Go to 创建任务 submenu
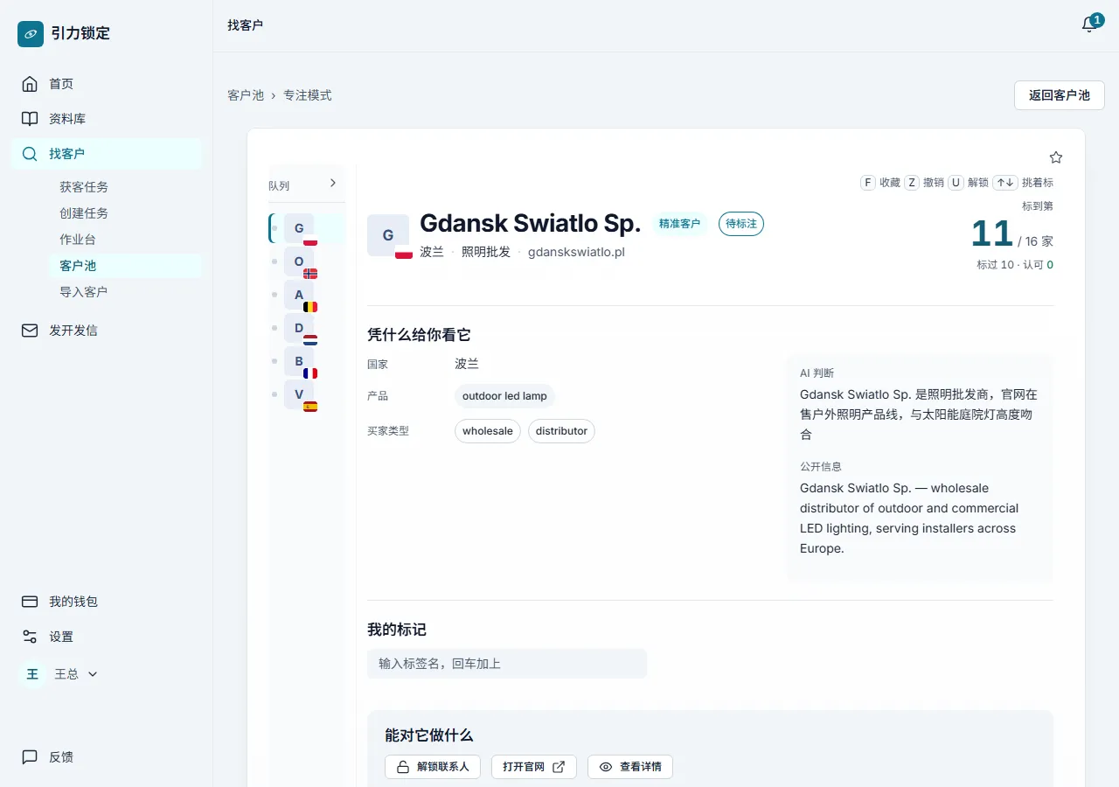The width and height of the screenshot is (1119, 787). tap(125, 213)
